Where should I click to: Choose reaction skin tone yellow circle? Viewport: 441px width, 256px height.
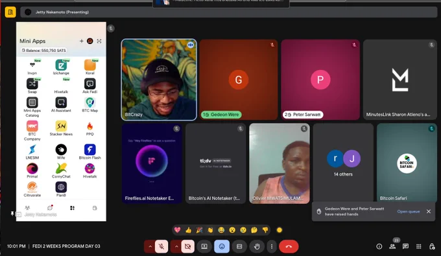[280, 230]
